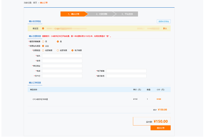Click step 3 平台发货
Viewport: 212px width, 137px height.
tap(127, 14)
